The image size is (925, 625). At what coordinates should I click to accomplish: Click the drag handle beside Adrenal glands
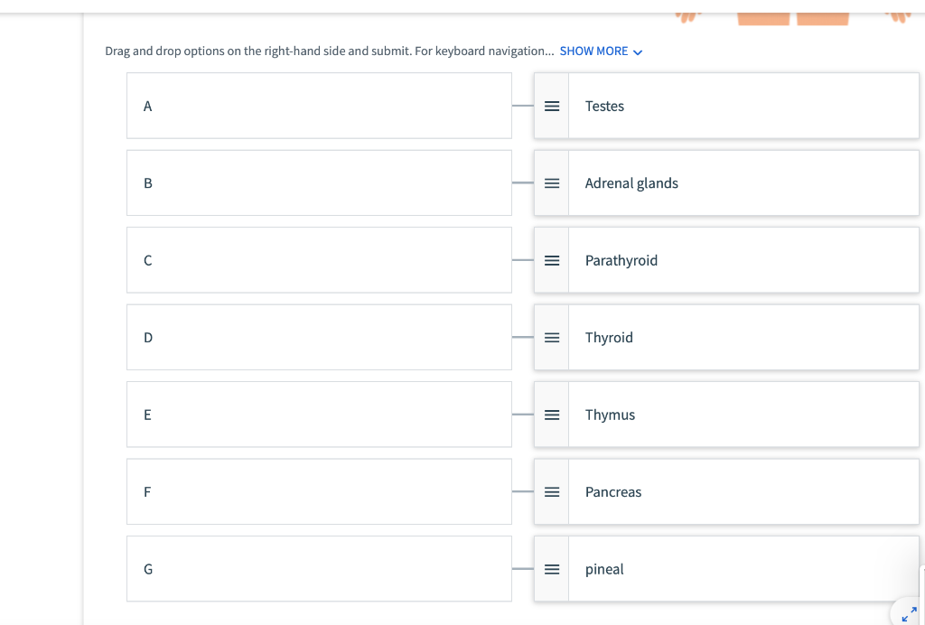pos(551,183)
